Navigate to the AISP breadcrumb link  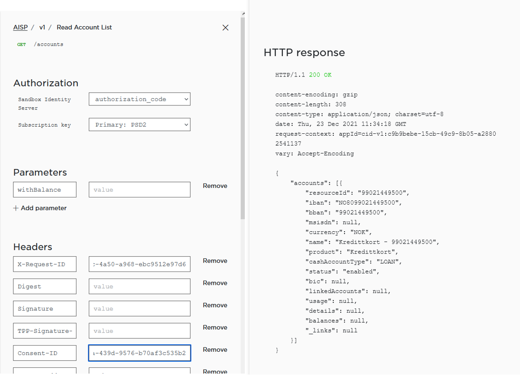[20, 27]
